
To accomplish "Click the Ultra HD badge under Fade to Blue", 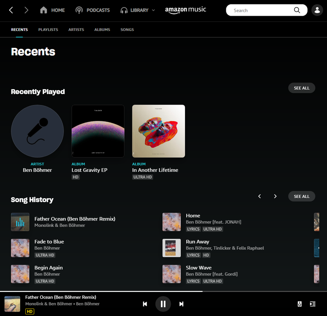I will pyautogui.click(x=45, y=255).
